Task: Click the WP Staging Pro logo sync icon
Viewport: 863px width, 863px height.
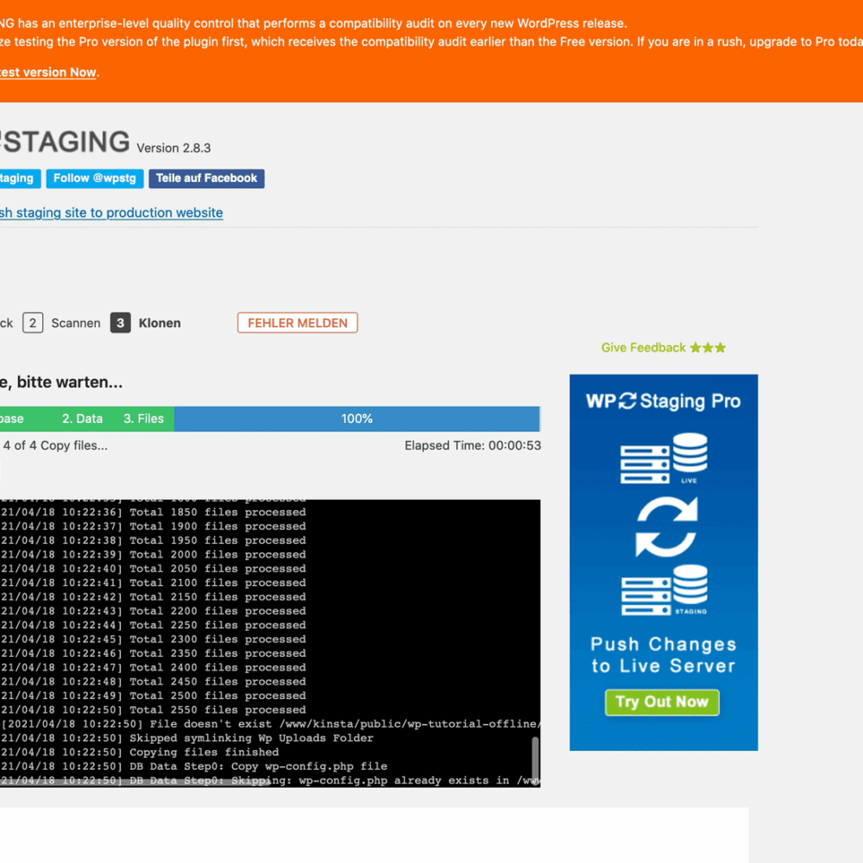Action: pos(627,400)
